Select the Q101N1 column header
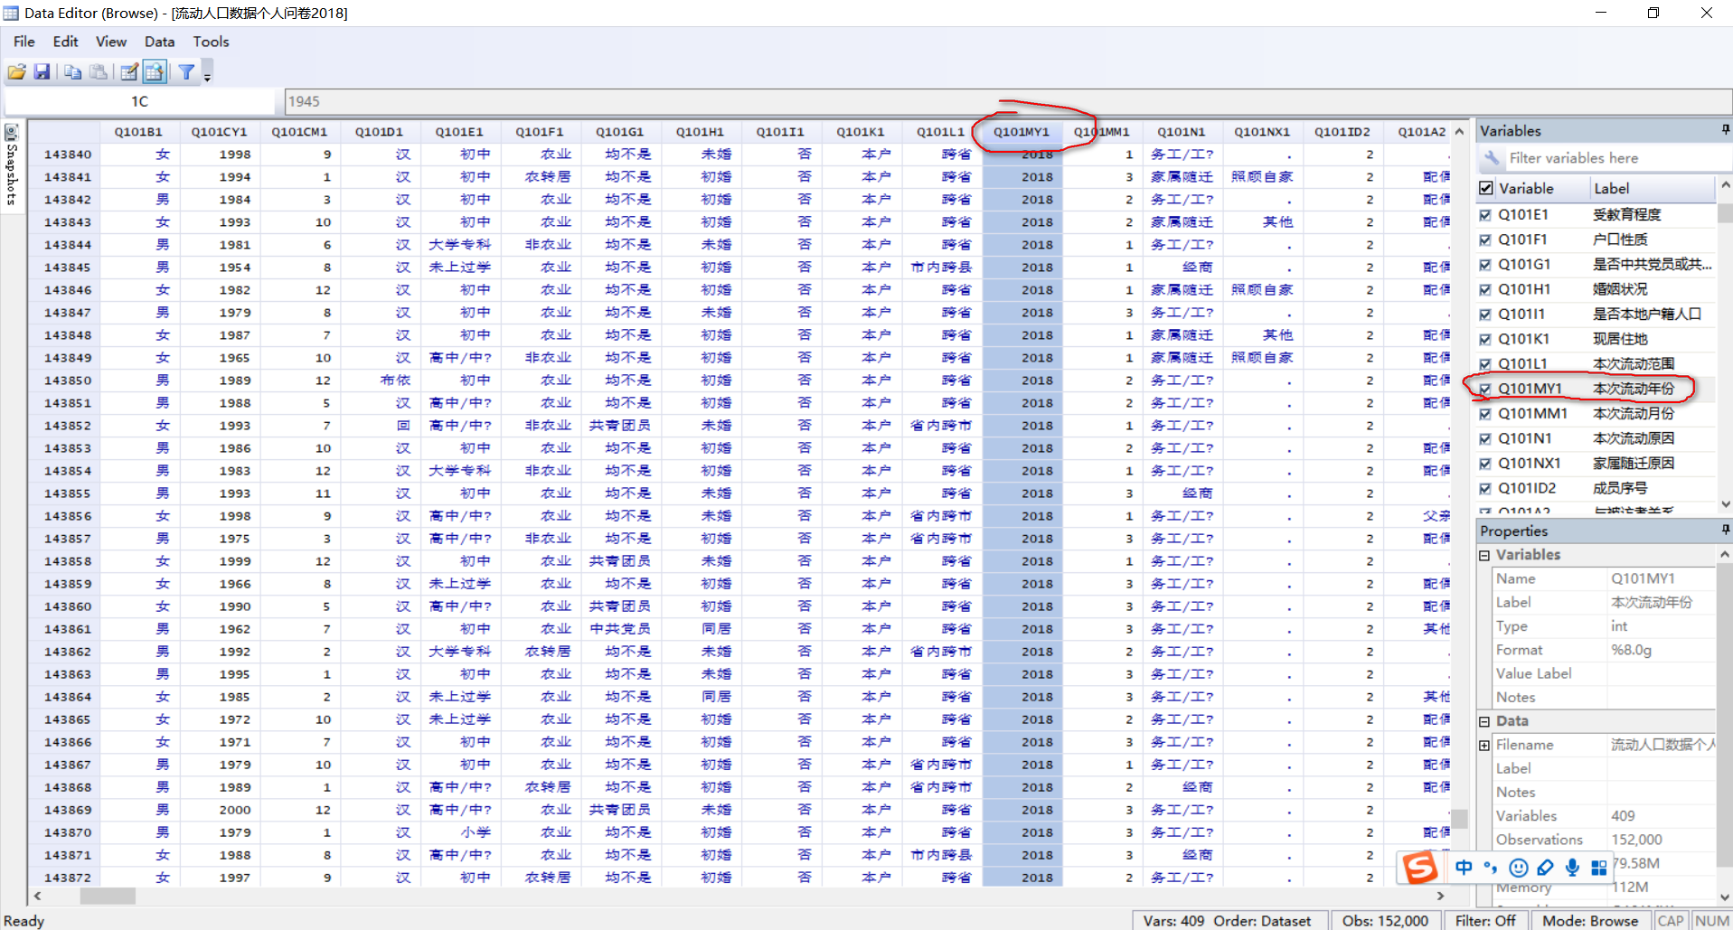The height and width of the screenshot is (930, 1733). point(1182,132)
